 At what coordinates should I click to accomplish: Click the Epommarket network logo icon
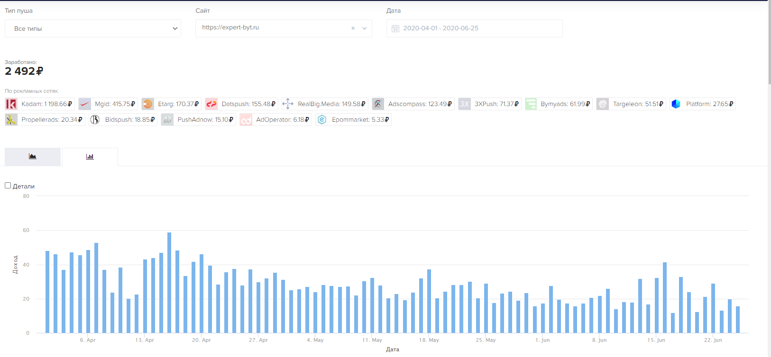click(x=322, y=120)
